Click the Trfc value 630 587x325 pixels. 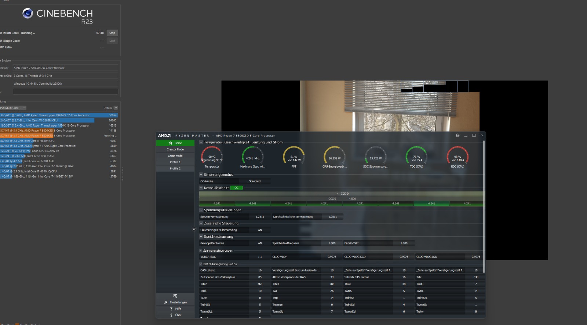(475, 277)
